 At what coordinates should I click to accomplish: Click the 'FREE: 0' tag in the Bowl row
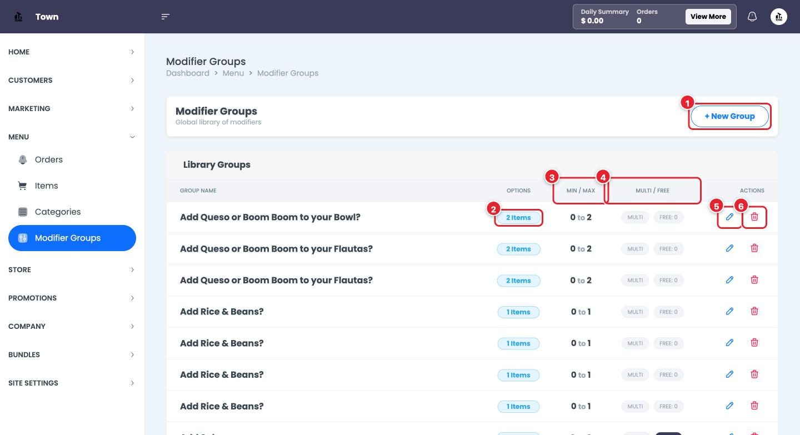(668, 217)
